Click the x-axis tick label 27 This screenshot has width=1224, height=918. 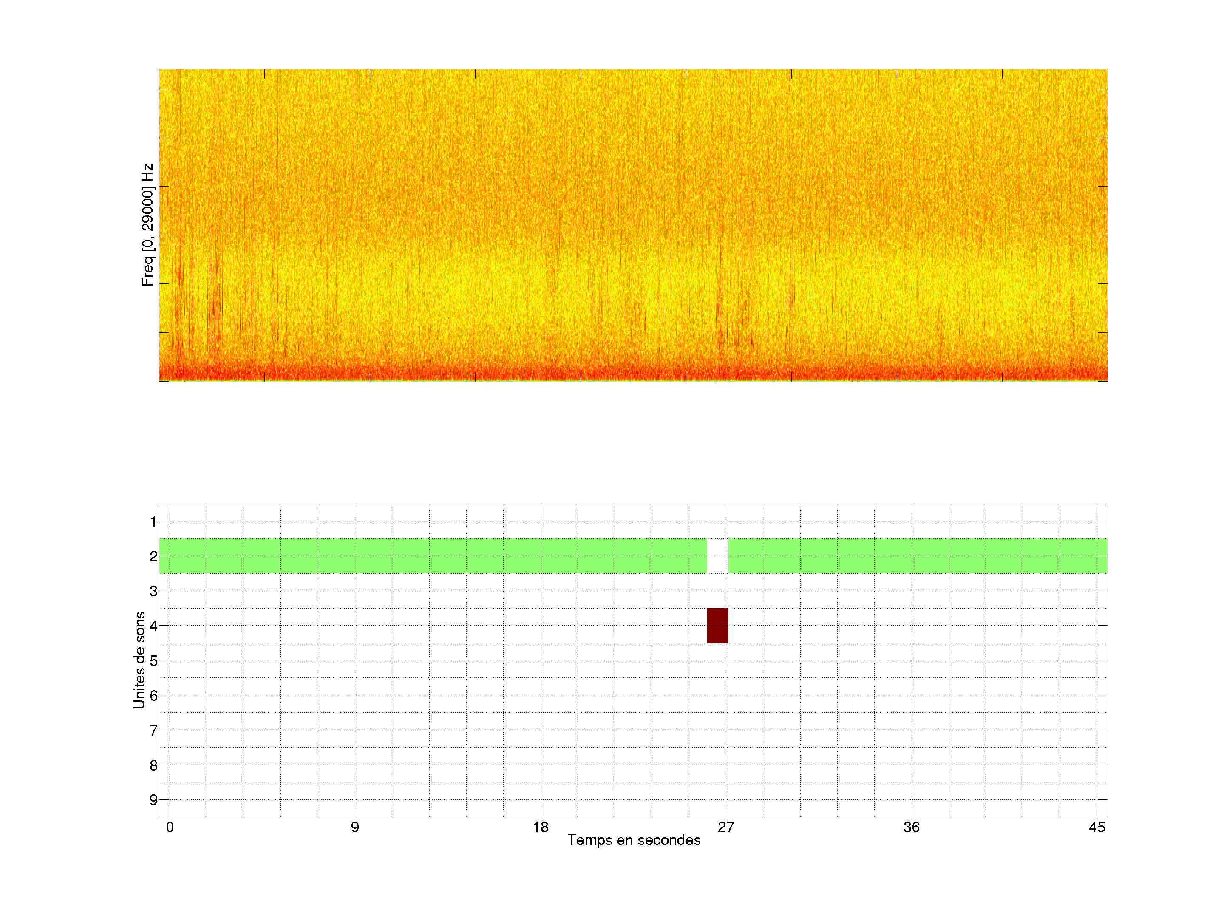click(725, 827)
